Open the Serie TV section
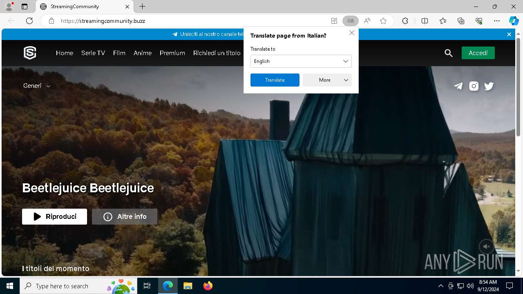The height and width of the screenshot is (294, 523). coord(93,53)
